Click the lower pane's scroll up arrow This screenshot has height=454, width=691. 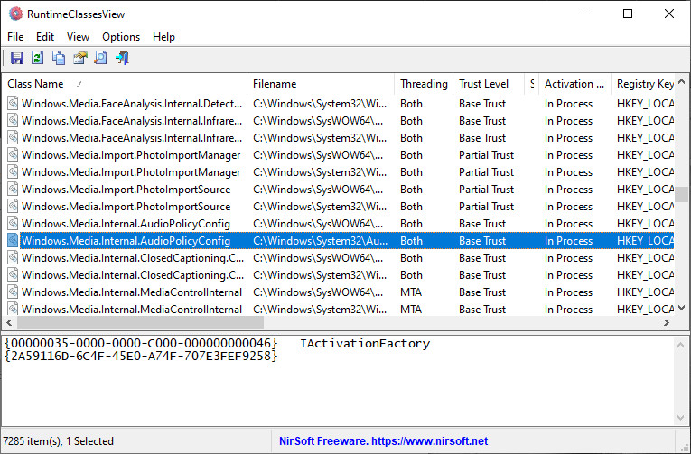(x=681, y=345)
